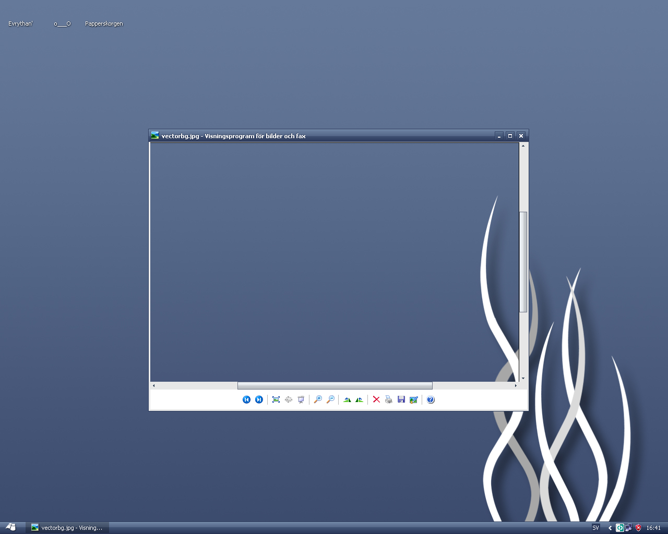Click the vertical scrollbar down arrow
The width and height of the screenshot is (668, 534).
[x=523, y=378]
